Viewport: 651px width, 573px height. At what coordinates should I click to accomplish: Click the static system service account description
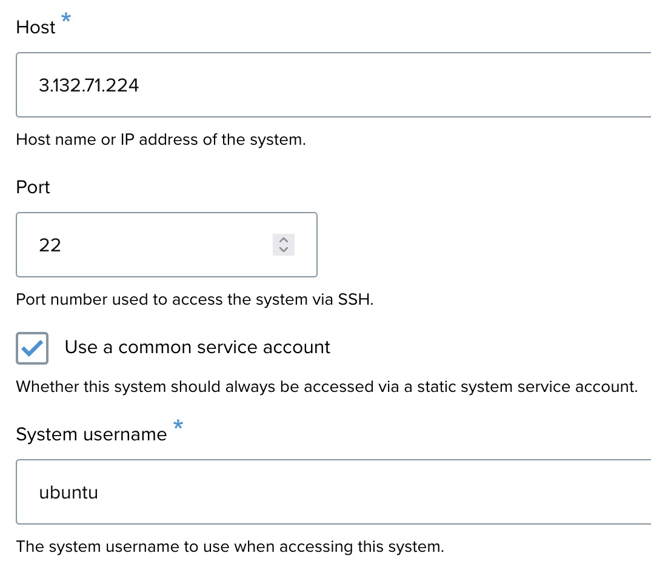click(x=327, y=387)
